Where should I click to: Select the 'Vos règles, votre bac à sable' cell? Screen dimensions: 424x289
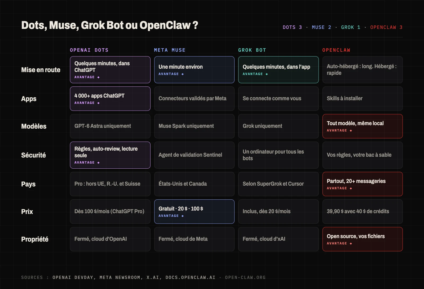[x=363, y=155]
